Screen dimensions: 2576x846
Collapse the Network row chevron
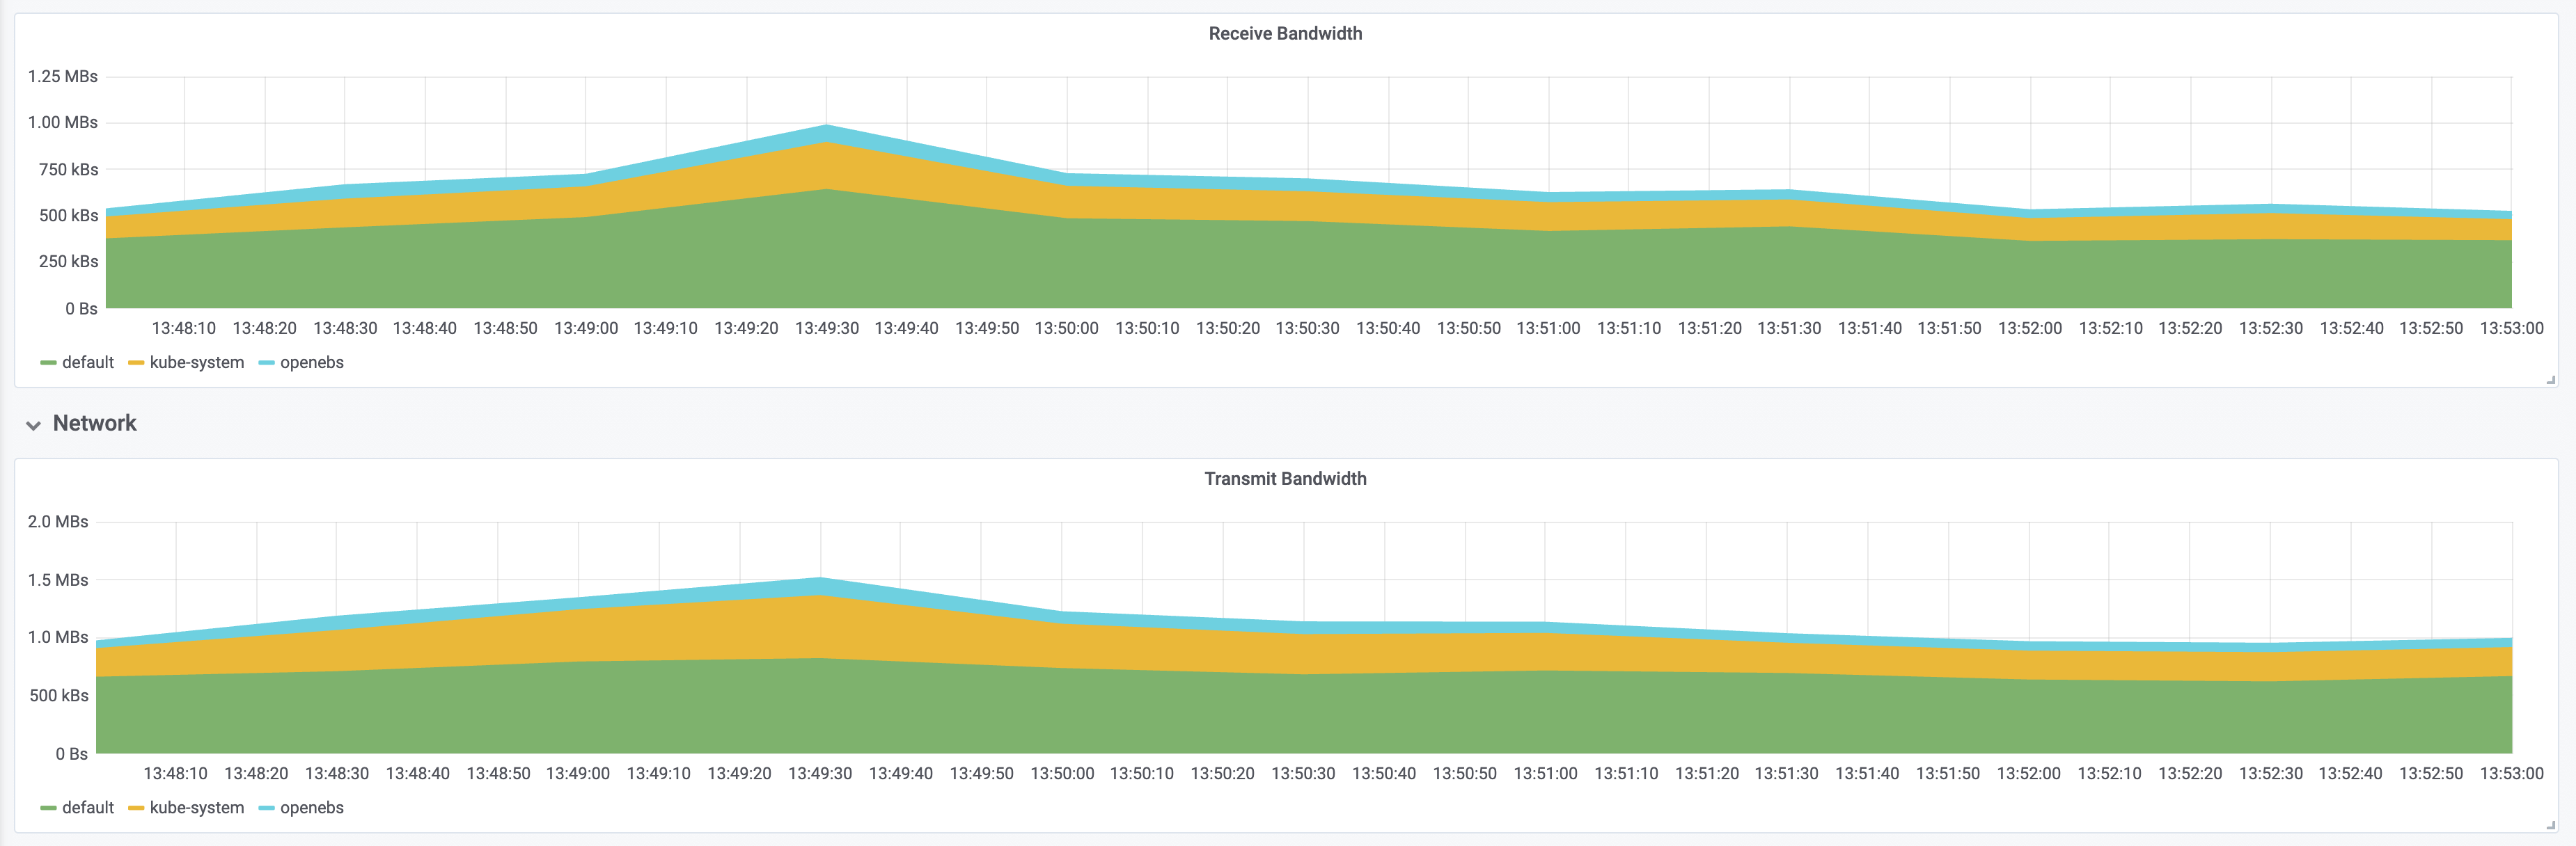pos(33,424)
